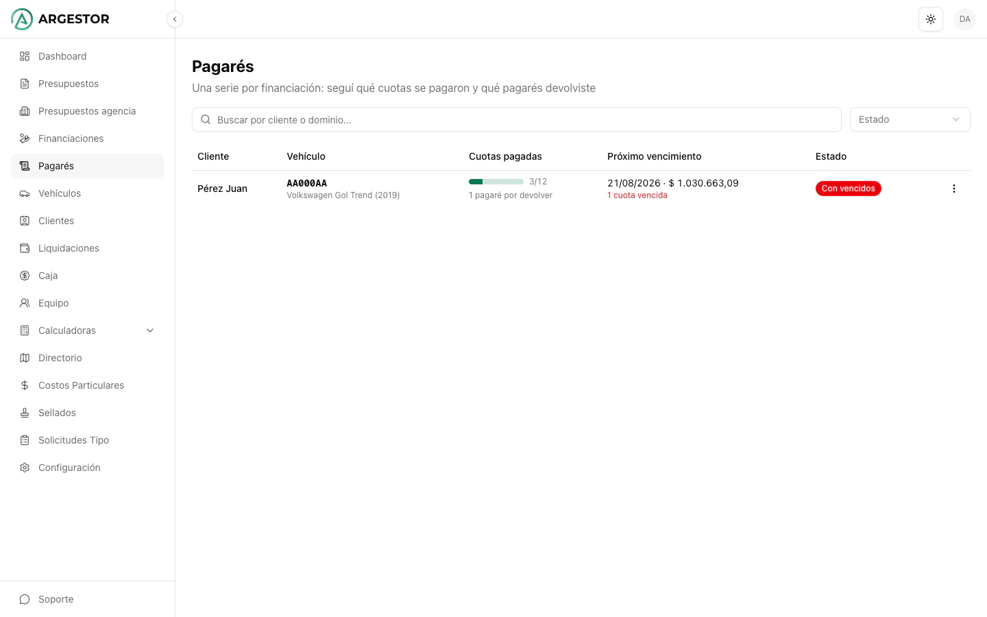Click the 3/12 cuotas progress bar
Viewport: 987px width, 617px height.
point(496,182)
